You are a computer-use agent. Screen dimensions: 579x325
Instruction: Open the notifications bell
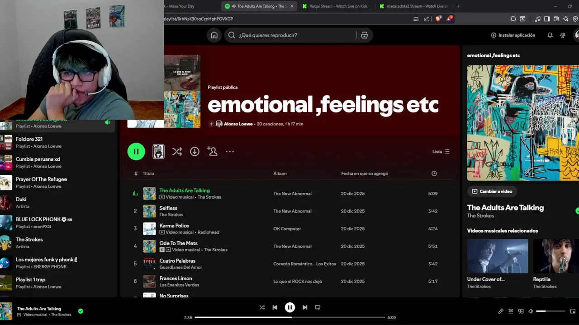pos(550,35)
